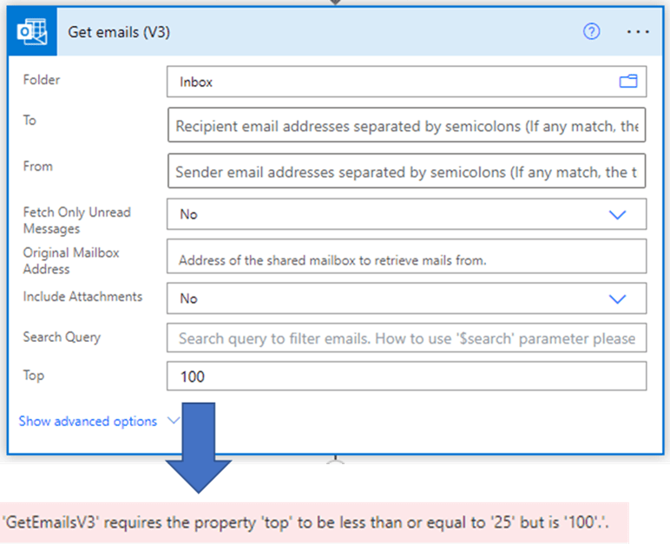Click the Original Mailbox Address field
The image size is (670, 544).
click(406, 257)
